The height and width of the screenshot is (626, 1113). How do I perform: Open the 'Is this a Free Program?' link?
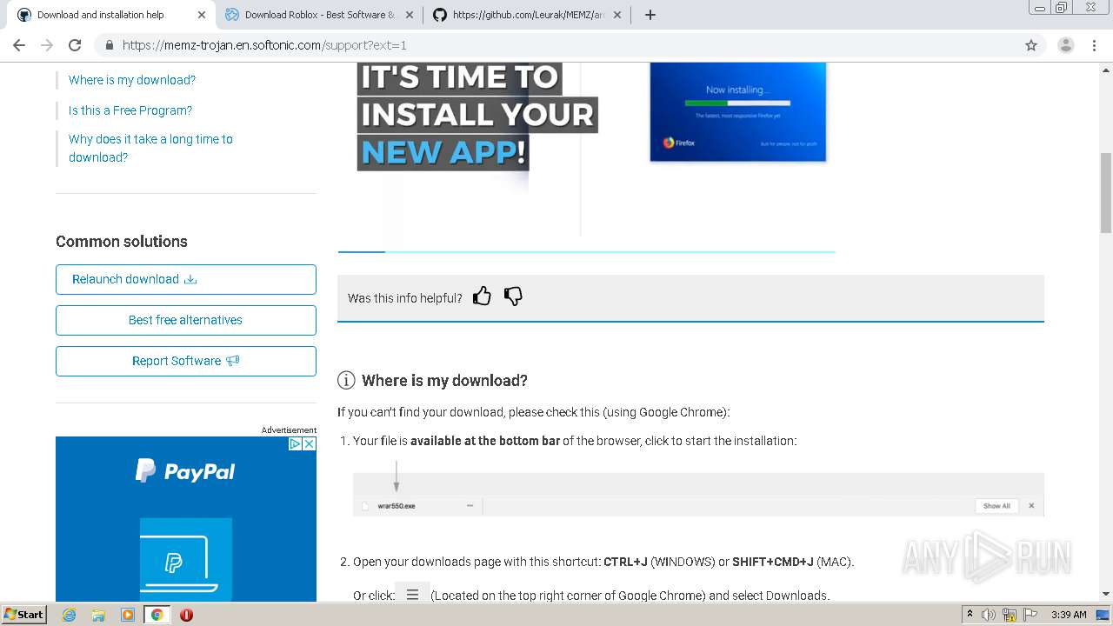click(130, 110)
